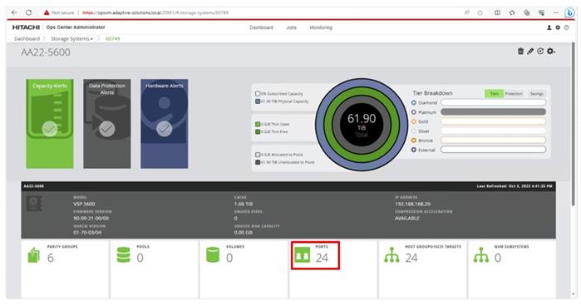Expand the gear settings dropdown beside refresh
Image resolution: width=581 pixels, height=306 pixels.
pyautogui.click(x=551, y=52)
